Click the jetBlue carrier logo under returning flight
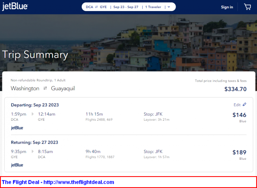 (x=17, y=165)
